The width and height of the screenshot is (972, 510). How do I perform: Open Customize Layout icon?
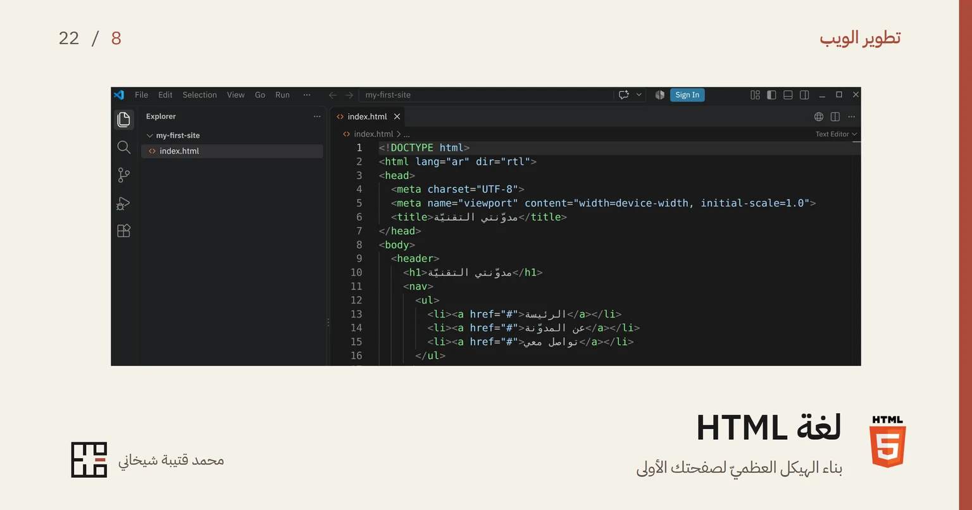click(755, 95)
